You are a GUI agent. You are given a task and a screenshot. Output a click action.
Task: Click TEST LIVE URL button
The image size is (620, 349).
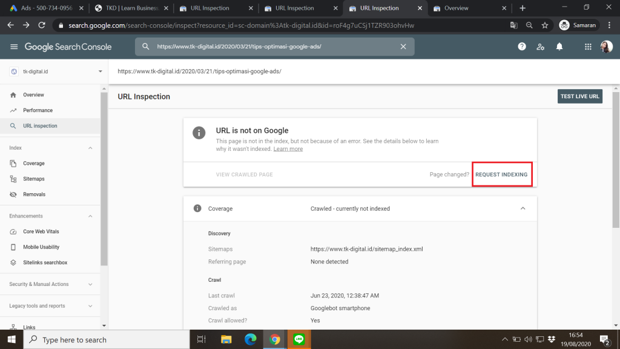click(x=579, y=96)
